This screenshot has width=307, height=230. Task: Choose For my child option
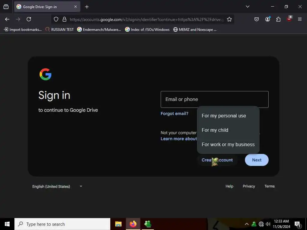(228, 130)
